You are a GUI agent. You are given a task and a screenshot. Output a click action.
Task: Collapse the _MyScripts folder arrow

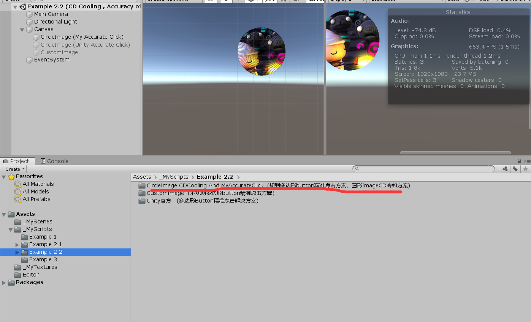click(11, 229)
